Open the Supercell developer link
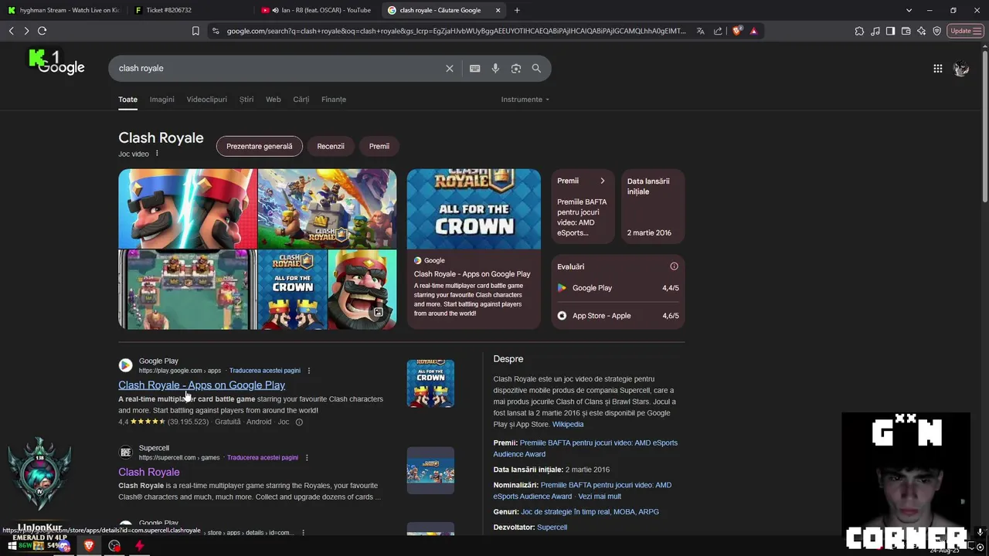Screen dimensions: 989x556 pyautogui.click(x=552, y=527)
